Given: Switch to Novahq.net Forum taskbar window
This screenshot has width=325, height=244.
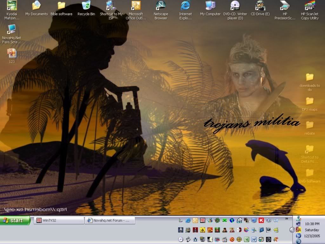Looking at the screenshot, I should [x=110, y=220].
